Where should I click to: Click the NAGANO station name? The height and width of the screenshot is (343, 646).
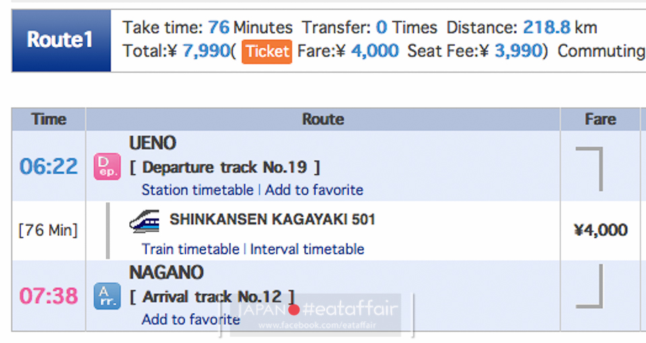pyautogui.click(x=166, y=272)
